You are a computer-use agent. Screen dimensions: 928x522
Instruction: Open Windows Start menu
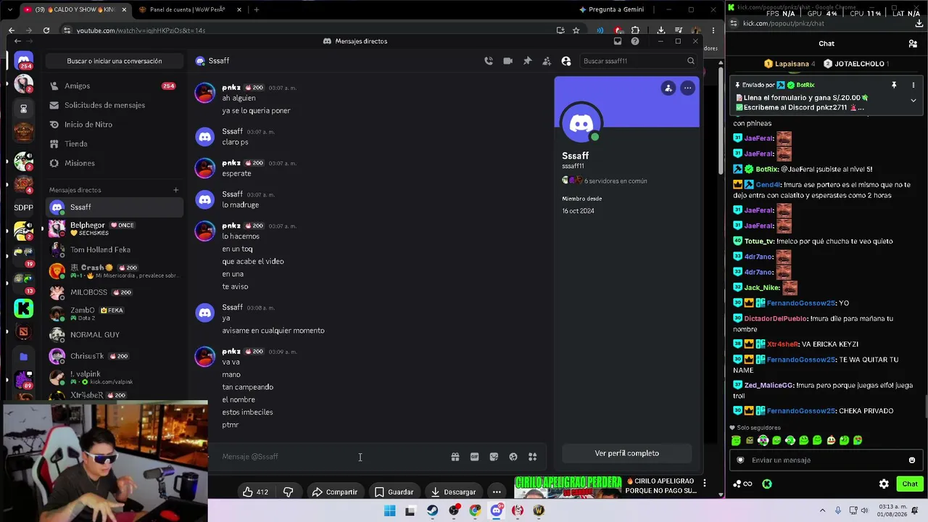coord(389,510)
